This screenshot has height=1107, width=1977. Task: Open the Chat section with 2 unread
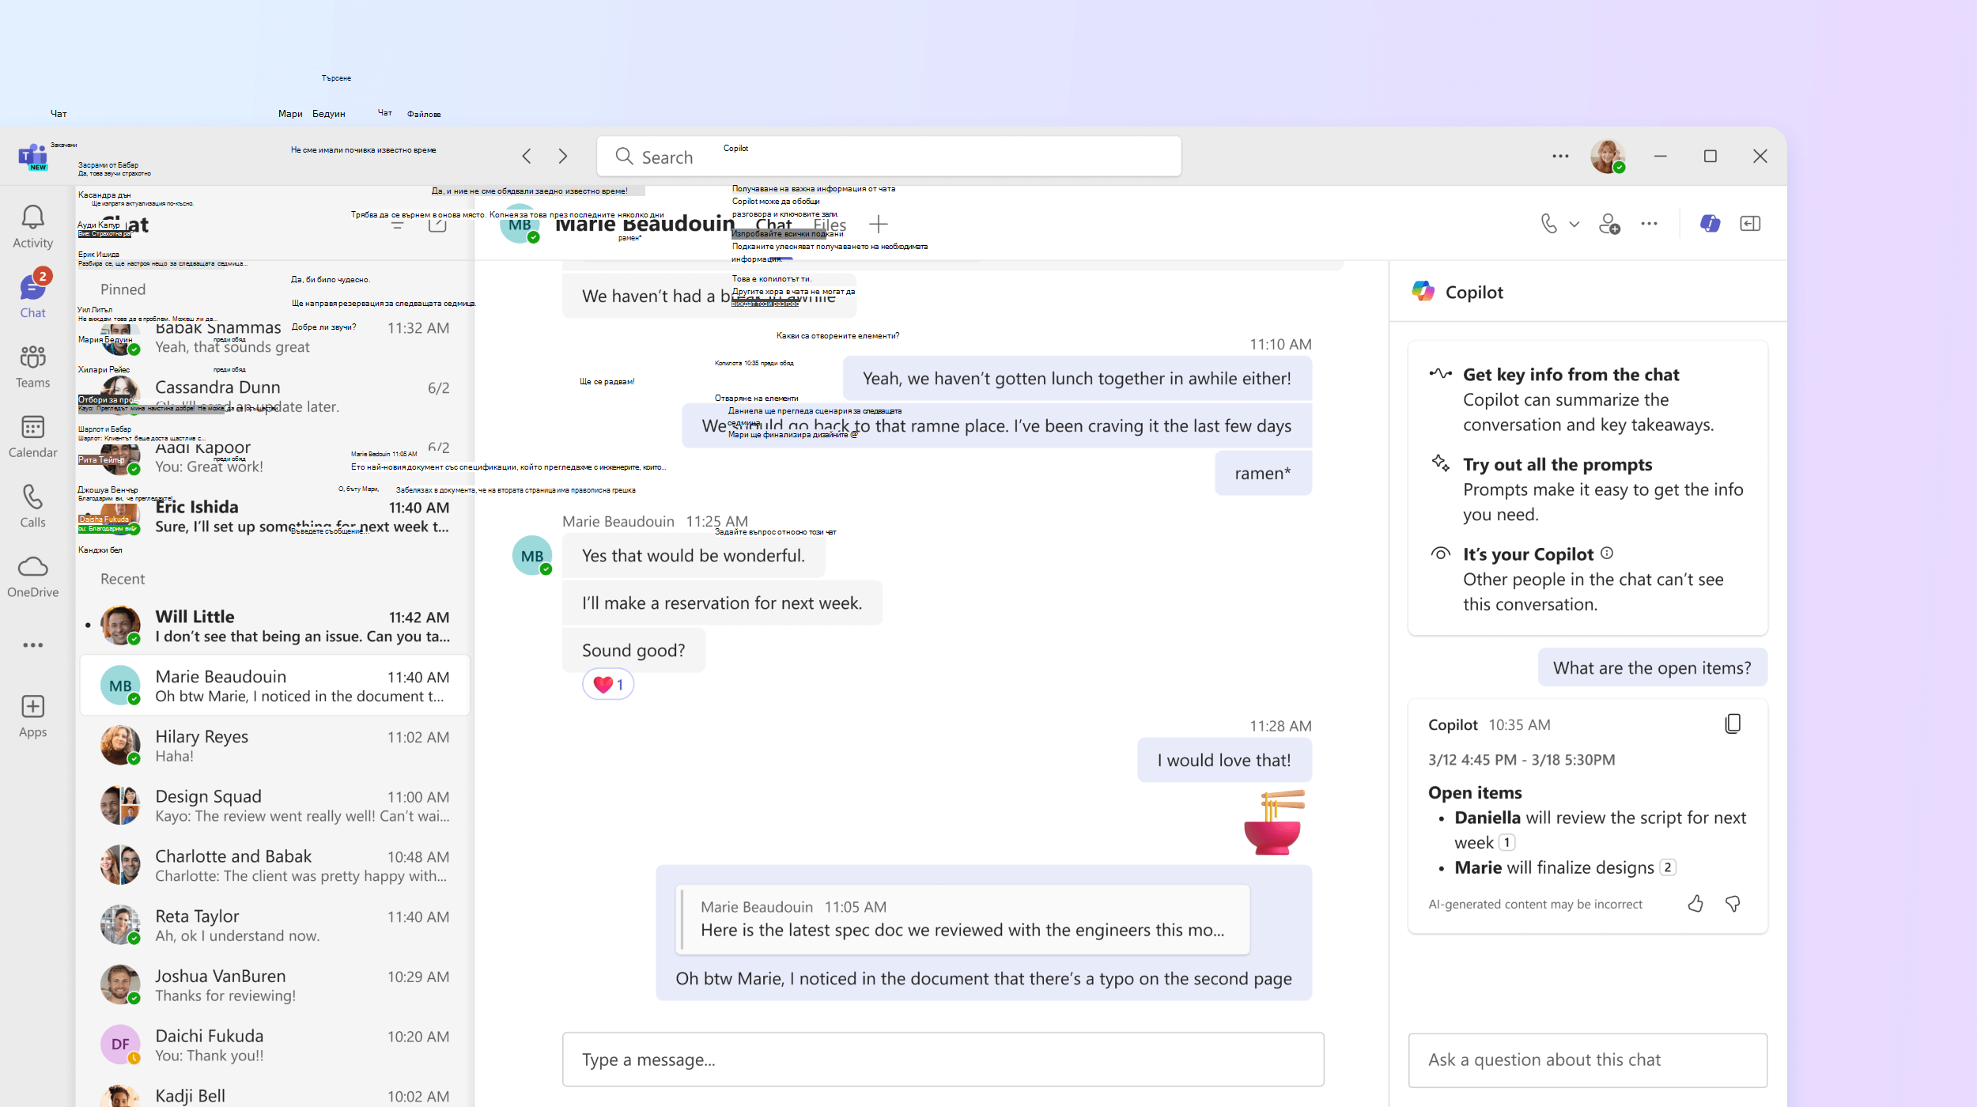tap(32, 295)
